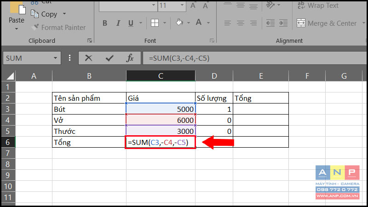Viewport: 368px width, 207px height.
Task: Select column E header
Action: click(261, 76)
